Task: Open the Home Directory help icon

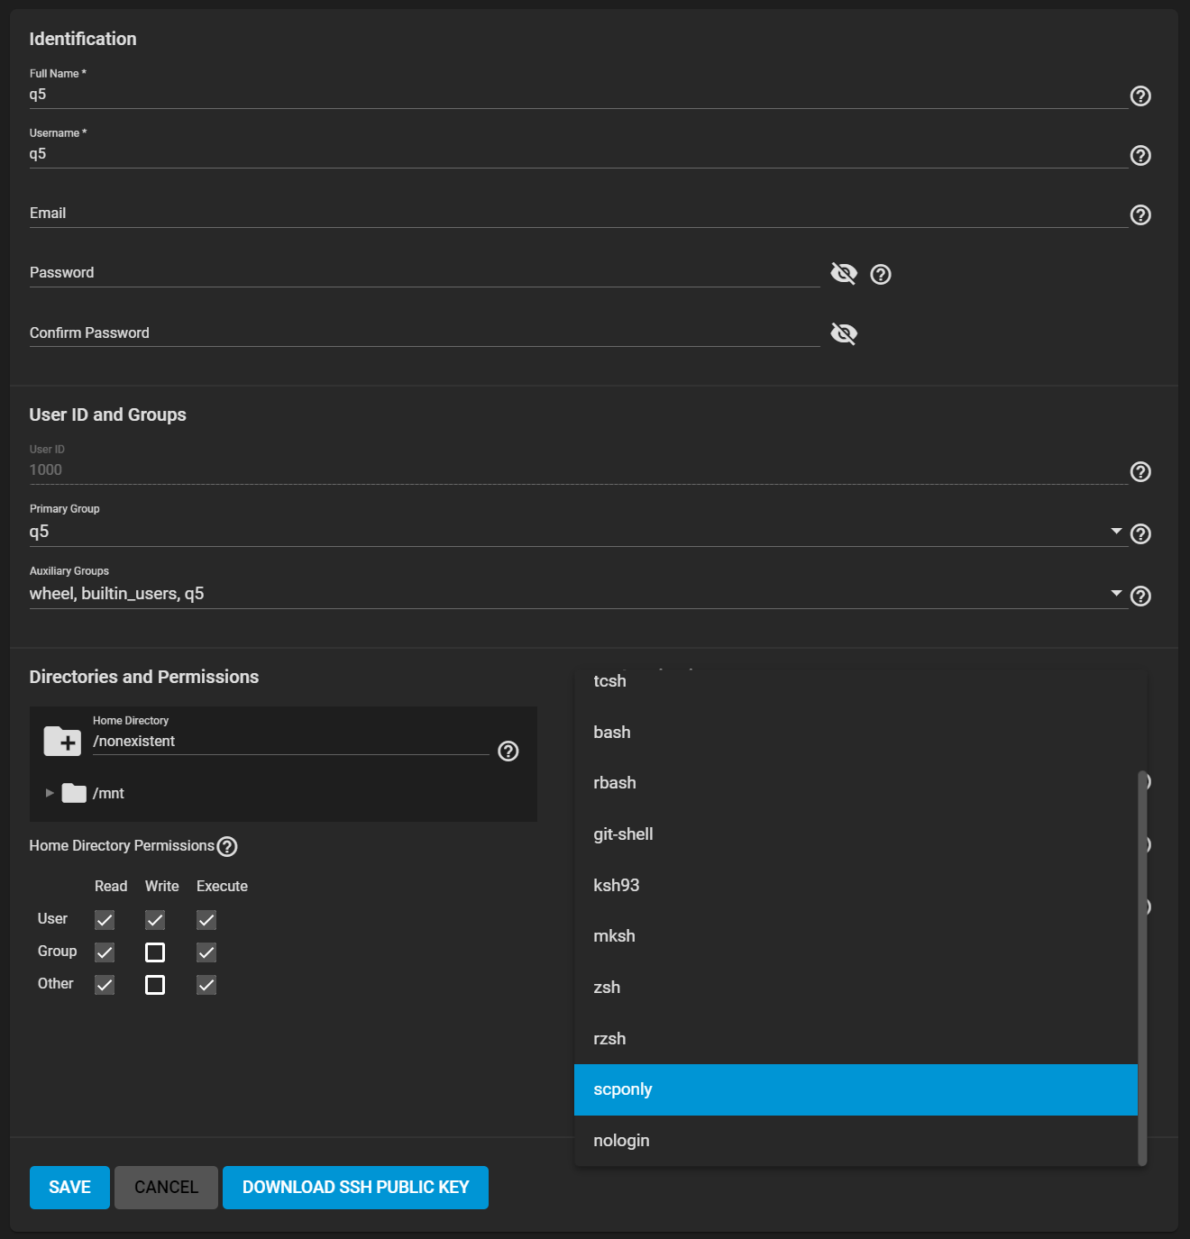Action: [x=508, y=752]
